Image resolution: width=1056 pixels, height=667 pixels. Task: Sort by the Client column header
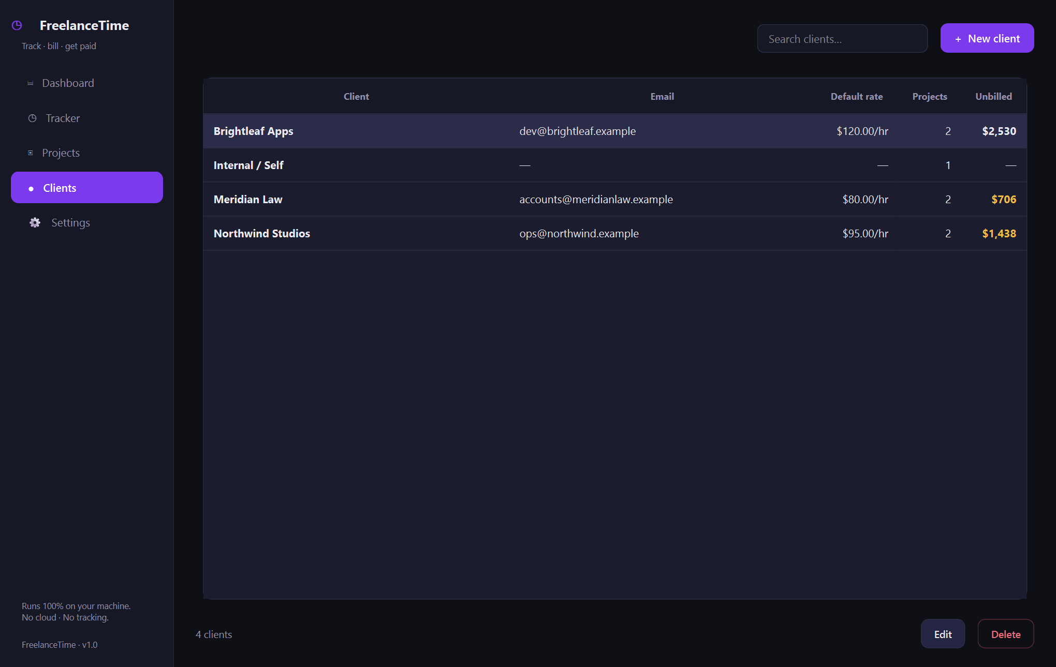(356, 97)
